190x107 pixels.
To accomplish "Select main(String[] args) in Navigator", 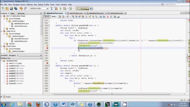I will pos(15,63).
